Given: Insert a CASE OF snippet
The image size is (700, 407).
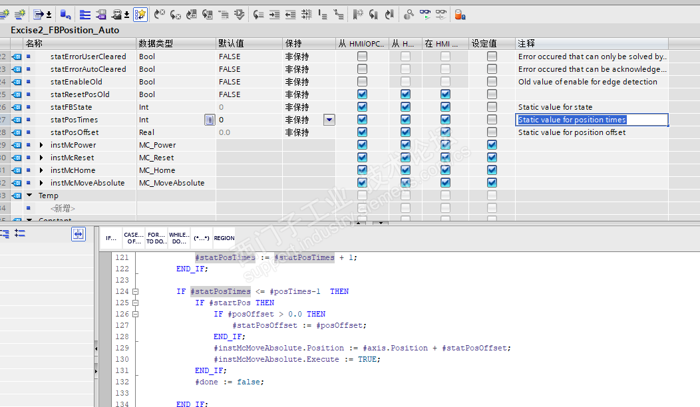Looking at the screenshot, I should (134, 237).
